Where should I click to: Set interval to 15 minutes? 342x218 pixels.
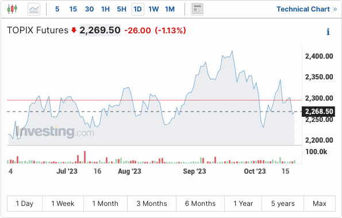click(x=73, y=9)
